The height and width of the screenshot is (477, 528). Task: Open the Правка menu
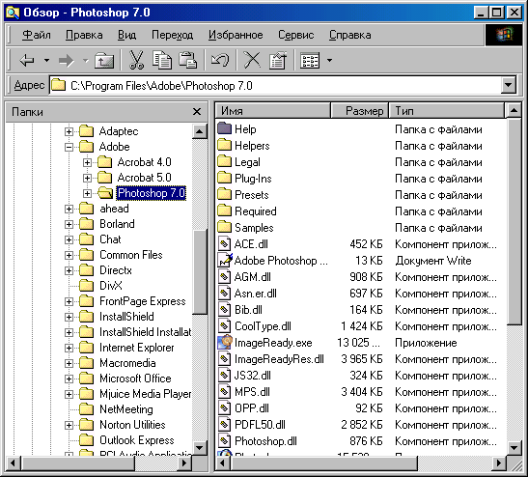(84, 35)
